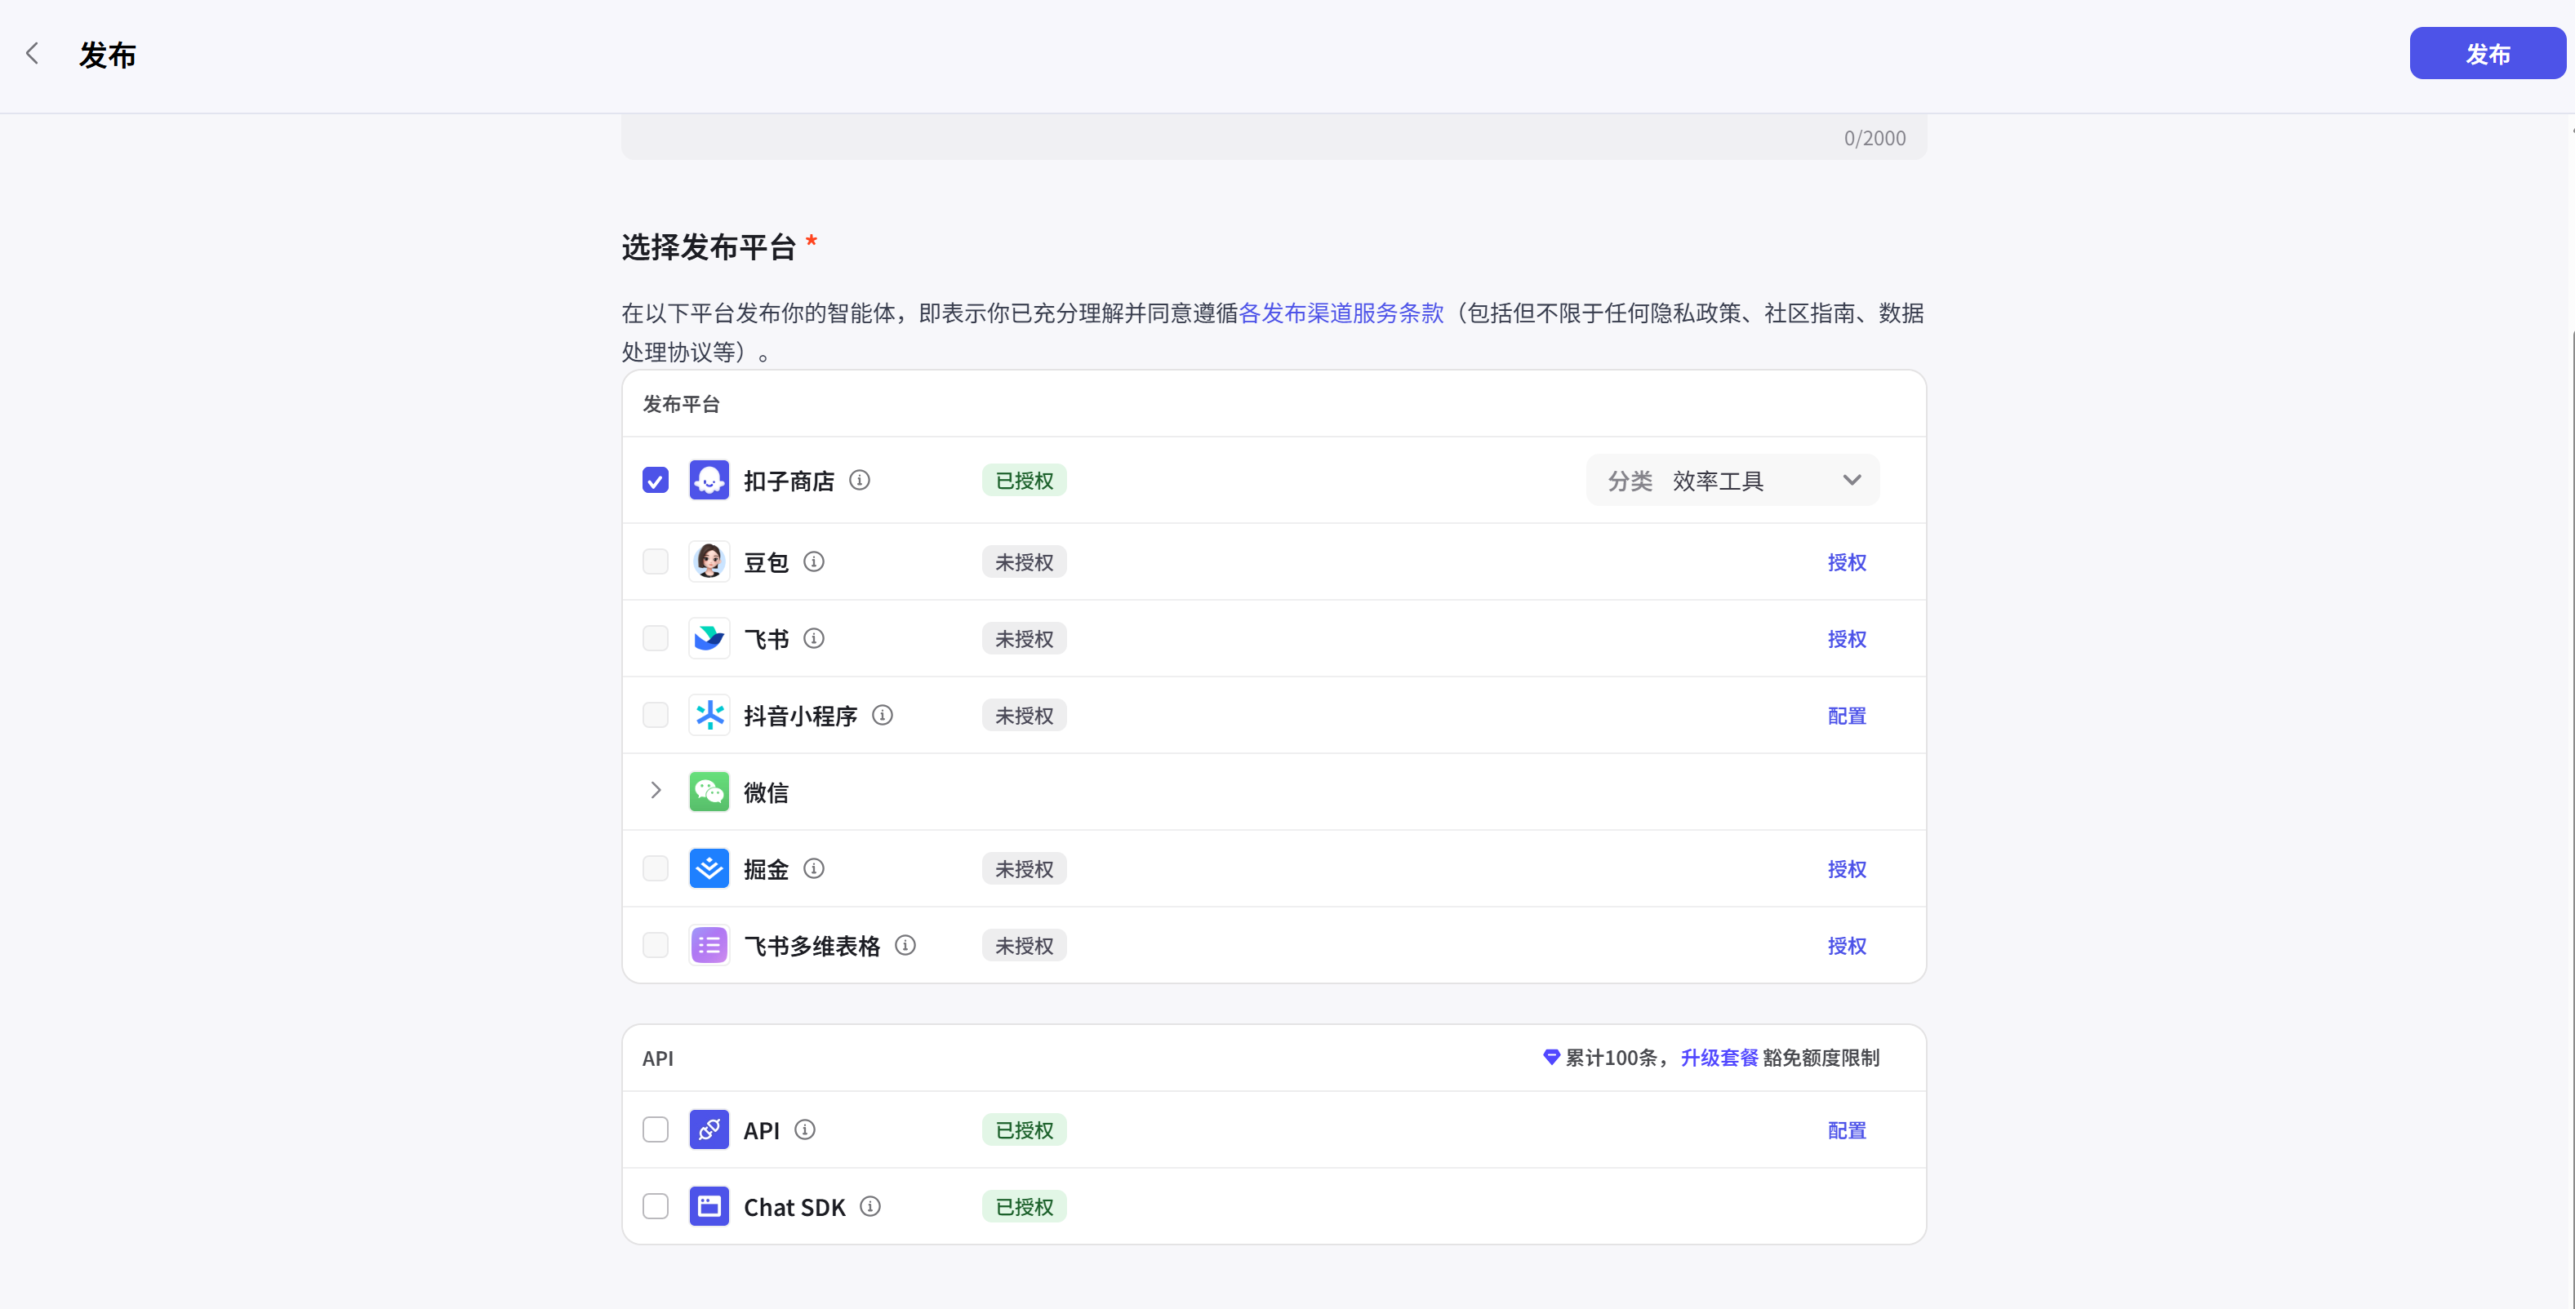
Task: Click the 未授权 badge on 豆包
Action: 1024,562
